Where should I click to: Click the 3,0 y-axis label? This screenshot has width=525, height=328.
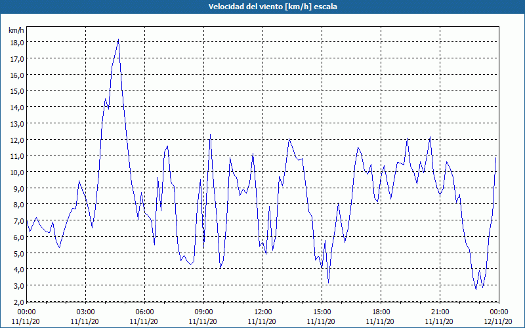tap(18, 286)
